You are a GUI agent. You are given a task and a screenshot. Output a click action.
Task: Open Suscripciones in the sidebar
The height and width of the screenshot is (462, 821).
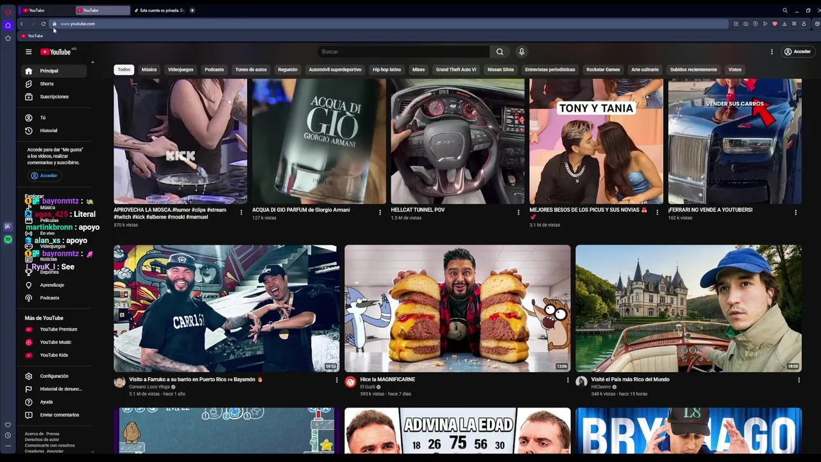point(54,97)
